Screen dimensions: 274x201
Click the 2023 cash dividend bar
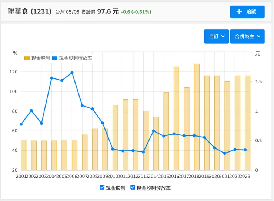pos(248,123)
